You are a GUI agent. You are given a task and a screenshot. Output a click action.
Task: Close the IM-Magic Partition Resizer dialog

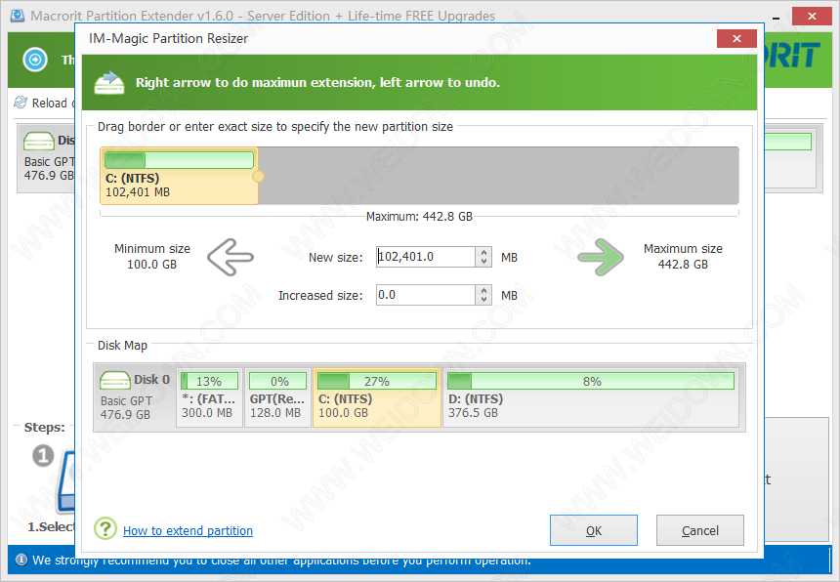[x=735, y=39]
